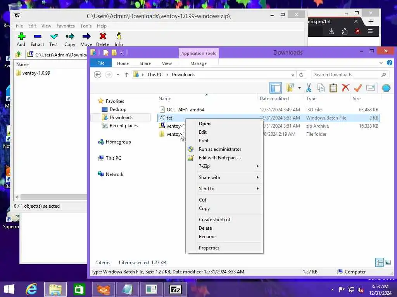The height and width of the screenshot is (297, 397).
Task: Open Internet Explorer from taskbar
Action: click(32, 289)
